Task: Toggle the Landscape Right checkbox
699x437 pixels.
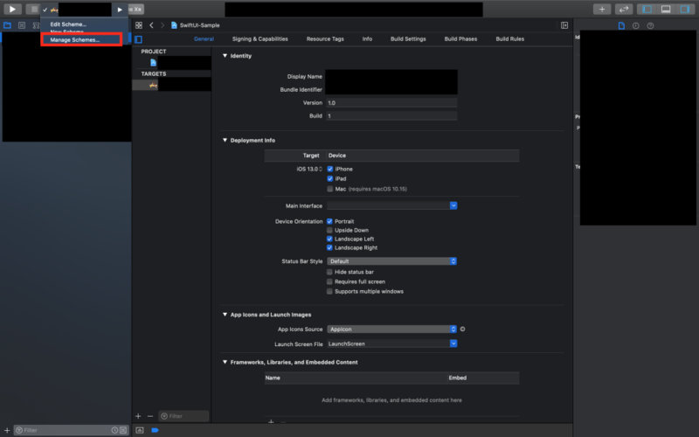Action: point(329,247)
